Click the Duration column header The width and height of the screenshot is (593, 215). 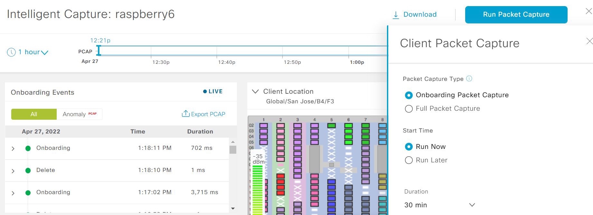pos(200,132)
